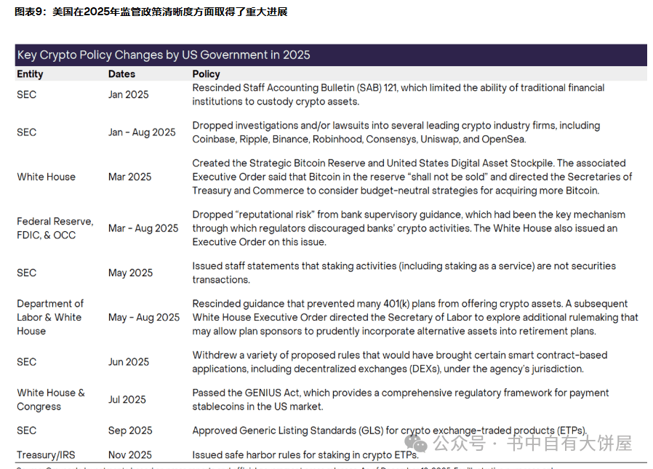Click the 'Sep 2025' date cell
653x469 pixels.
coord(130,430)
